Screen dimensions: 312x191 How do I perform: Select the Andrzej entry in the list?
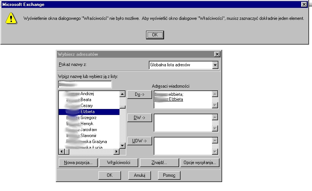[x=89, y=94]
